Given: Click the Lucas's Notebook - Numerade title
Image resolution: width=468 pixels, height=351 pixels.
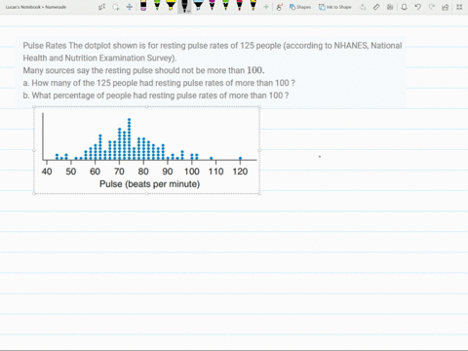Looking at the screenshot, I should (36, 7).
